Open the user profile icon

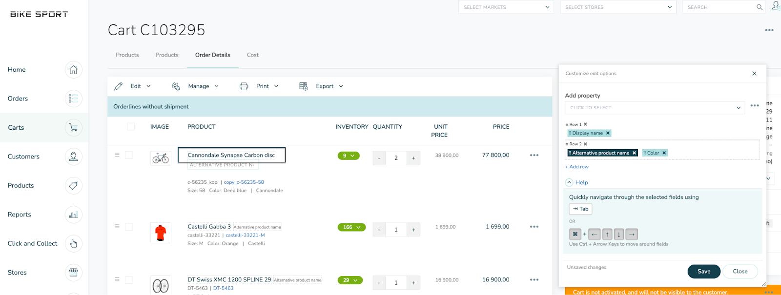776,6
